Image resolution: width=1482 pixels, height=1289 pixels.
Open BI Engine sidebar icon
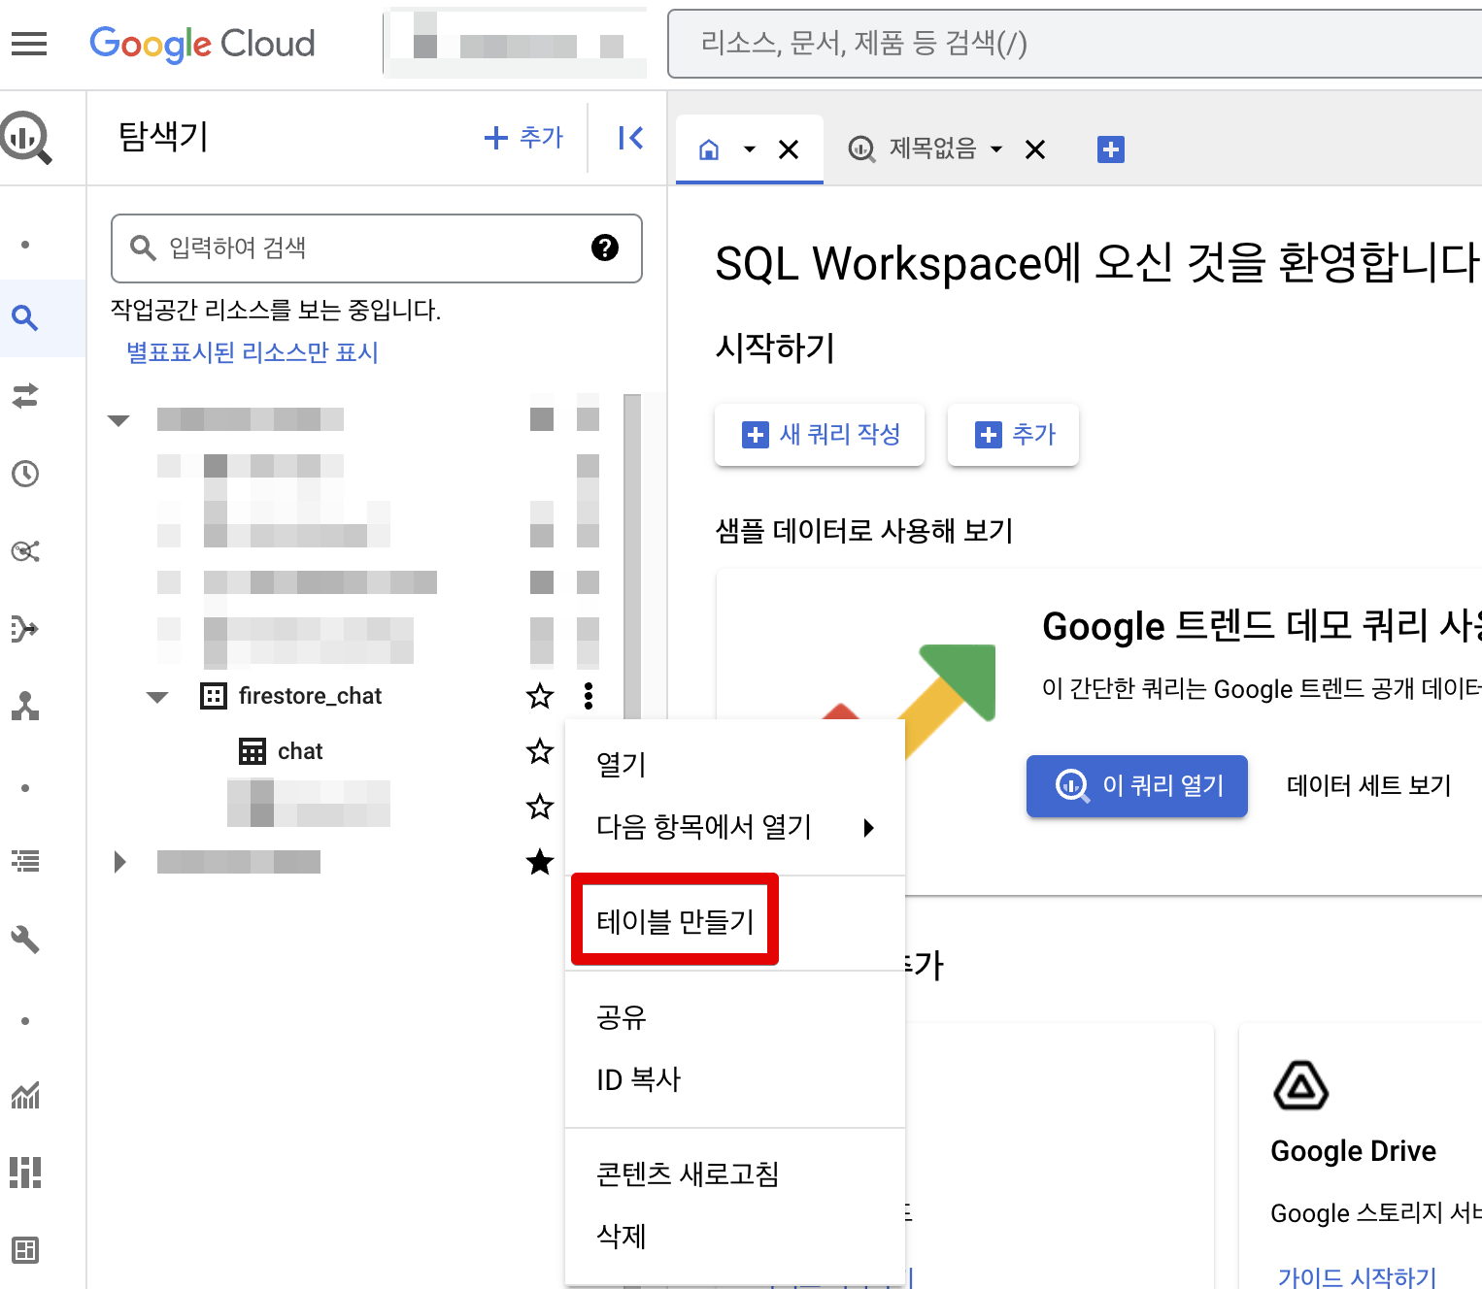tap(25, 1250)
